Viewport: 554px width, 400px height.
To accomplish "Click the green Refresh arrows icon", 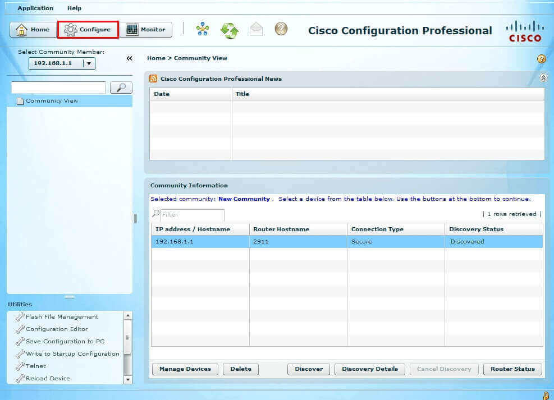I will tap(230, 30).
